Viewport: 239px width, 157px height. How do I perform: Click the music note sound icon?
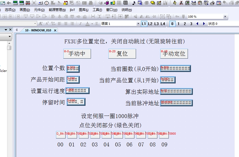(134, 3)
